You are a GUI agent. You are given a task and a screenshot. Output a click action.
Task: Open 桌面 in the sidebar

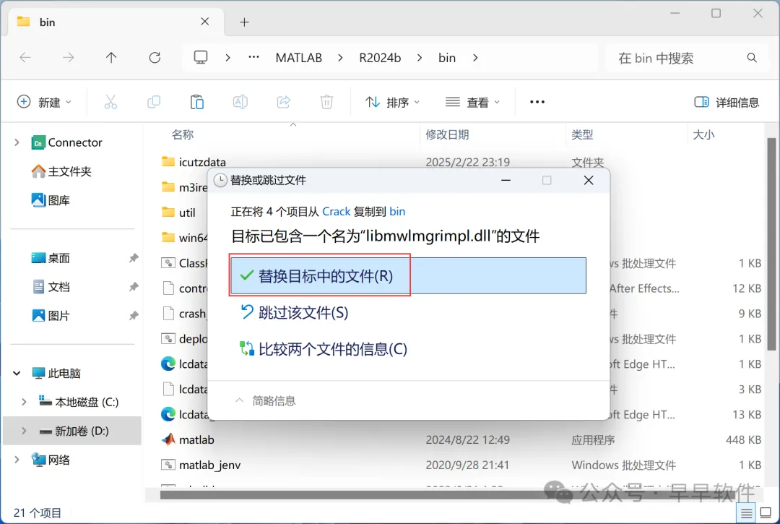click(x=51, y=258)
